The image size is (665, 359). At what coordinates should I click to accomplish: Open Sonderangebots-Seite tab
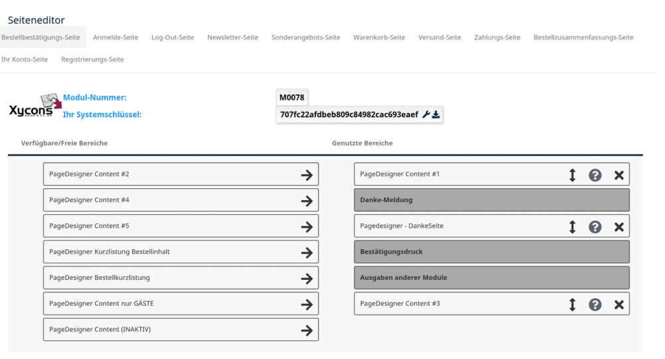(x=306, y=37)
